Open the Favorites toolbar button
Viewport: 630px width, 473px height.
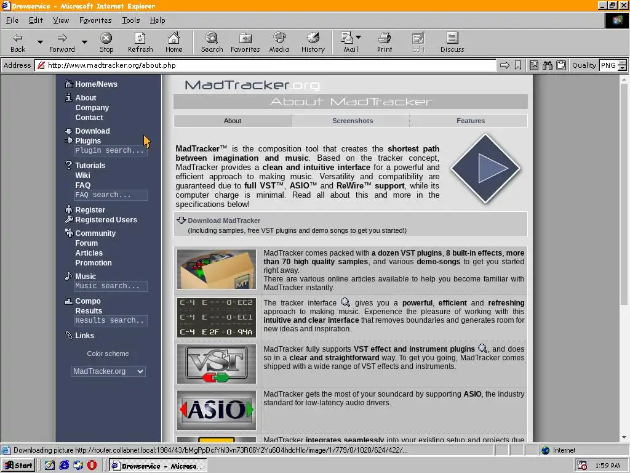click(245, 42)
